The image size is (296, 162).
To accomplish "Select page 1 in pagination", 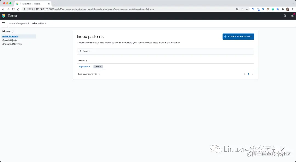I will [x=248, y=74].
